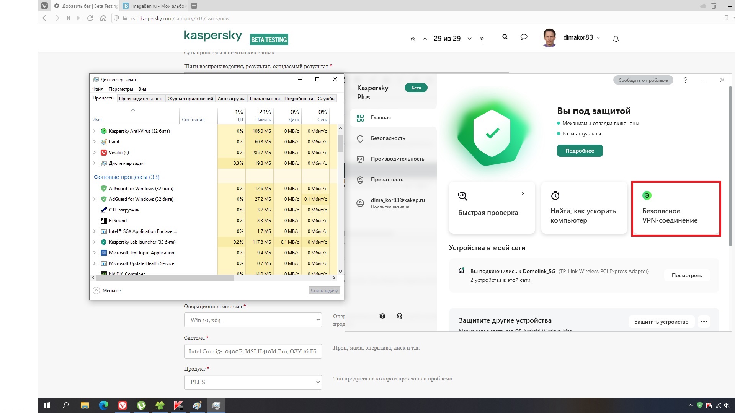Sort processes by ЦП column
735x413 pixels.
(x=232, y=115)
